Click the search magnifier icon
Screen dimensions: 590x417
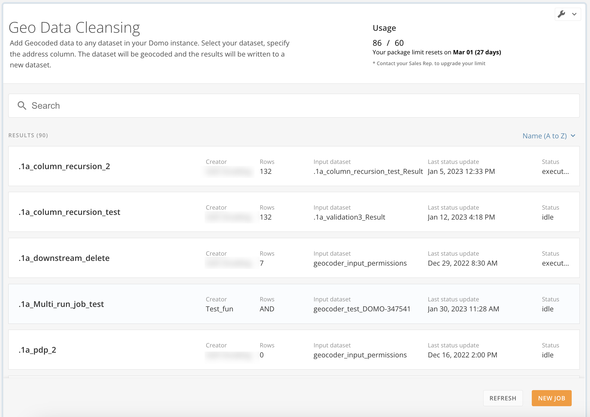(22, 106)
